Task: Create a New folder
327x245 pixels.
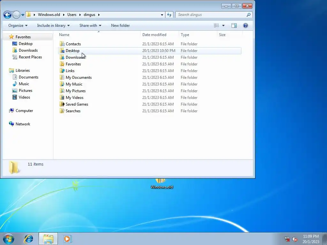Action: click(x=120, y=26)
